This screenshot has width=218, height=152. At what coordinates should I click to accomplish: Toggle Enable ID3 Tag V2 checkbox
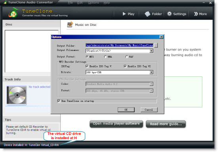(125, 66)
